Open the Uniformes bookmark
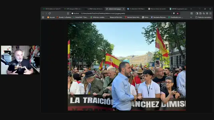 (x=98, y=17)
